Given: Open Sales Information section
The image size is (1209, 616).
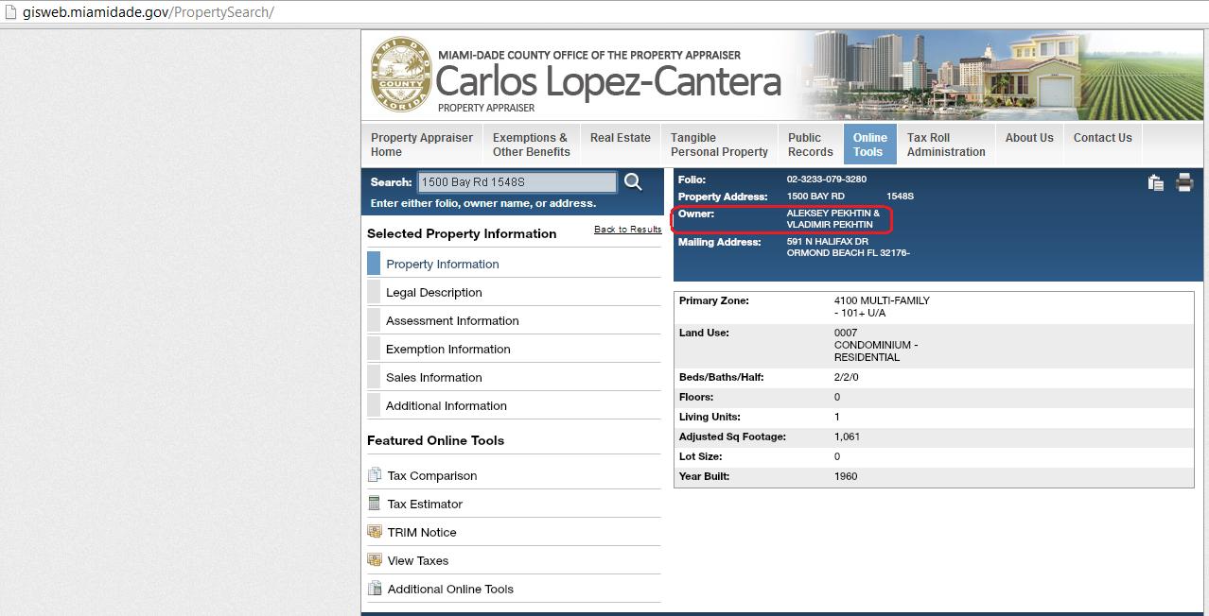Looking at the screenshot, I should click(433, 378).
